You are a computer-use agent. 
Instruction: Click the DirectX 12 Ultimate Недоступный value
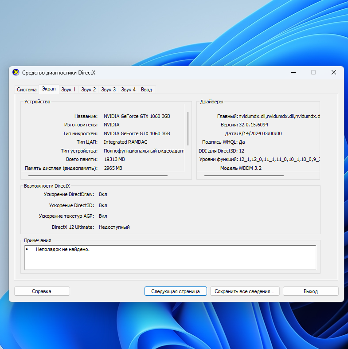[x=114, y=227]
